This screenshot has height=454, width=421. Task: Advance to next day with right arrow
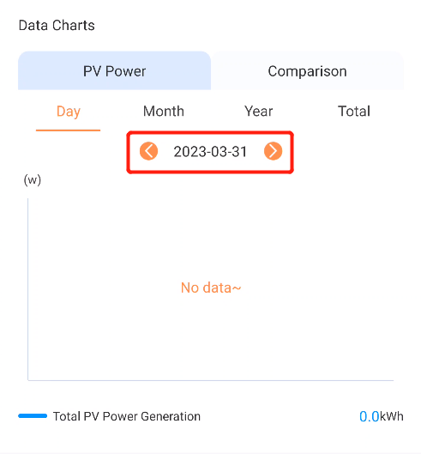click(273, 151)
